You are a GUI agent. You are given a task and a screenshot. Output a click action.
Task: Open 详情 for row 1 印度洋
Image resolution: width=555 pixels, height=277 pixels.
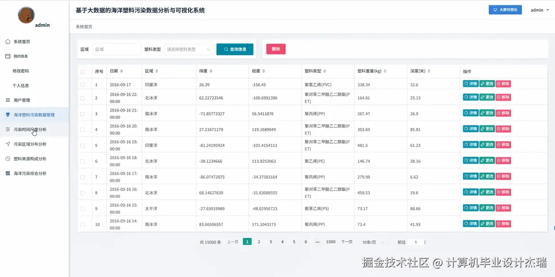(470, 84)
